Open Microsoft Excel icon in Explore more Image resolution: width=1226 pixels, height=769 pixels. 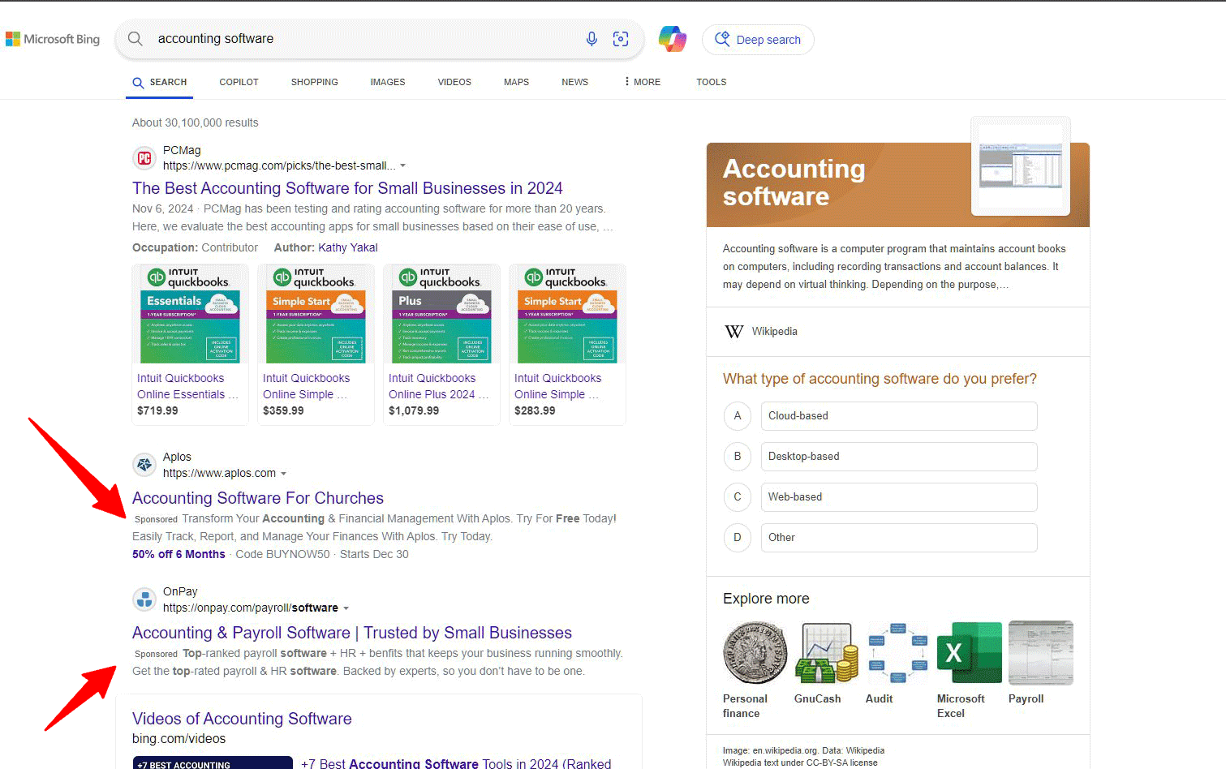969,653
